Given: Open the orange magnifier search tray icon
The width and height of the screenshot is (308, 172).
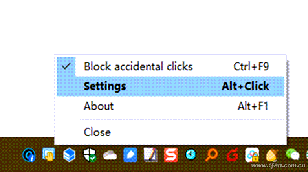Looking at the screenshot, I should (x=211, y=155).
